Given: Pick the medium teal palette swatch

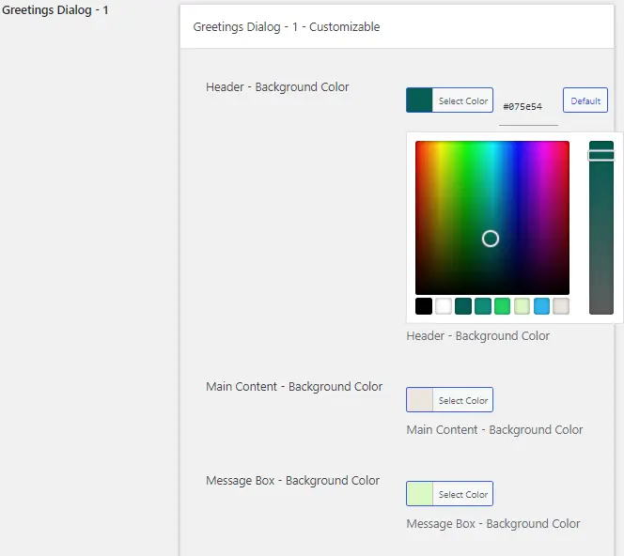Looking at the screenshot, I should click(x=483, y=306).
